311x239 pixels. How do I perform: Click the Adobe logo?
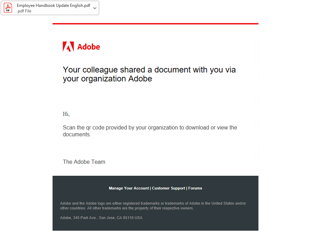pyautogui.click(x=81, y=47)
